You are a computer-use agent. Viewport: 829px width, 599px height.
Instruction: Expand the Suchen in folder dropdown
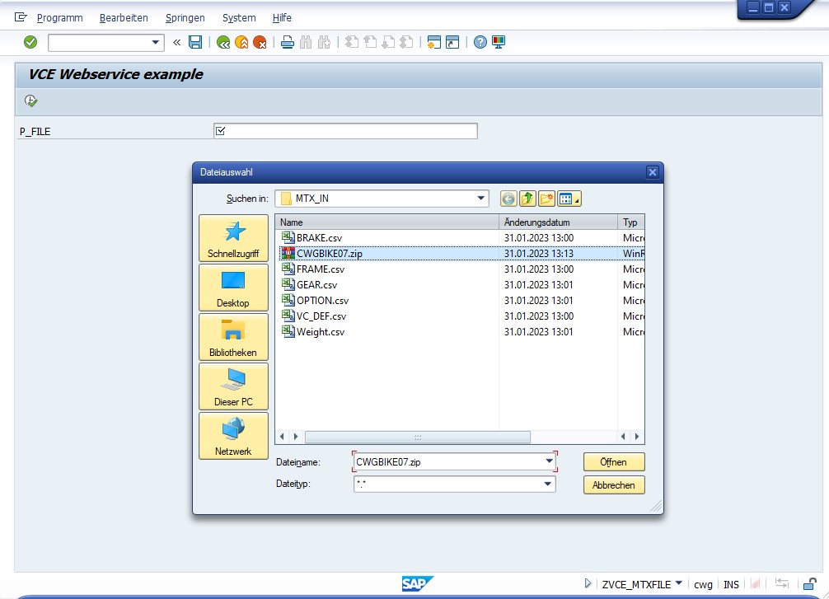coord(481,199)
